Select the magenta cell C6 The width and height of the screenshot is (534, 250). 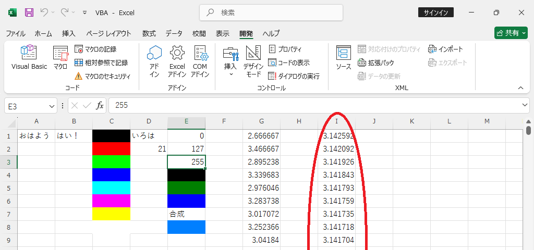[112, 201]
